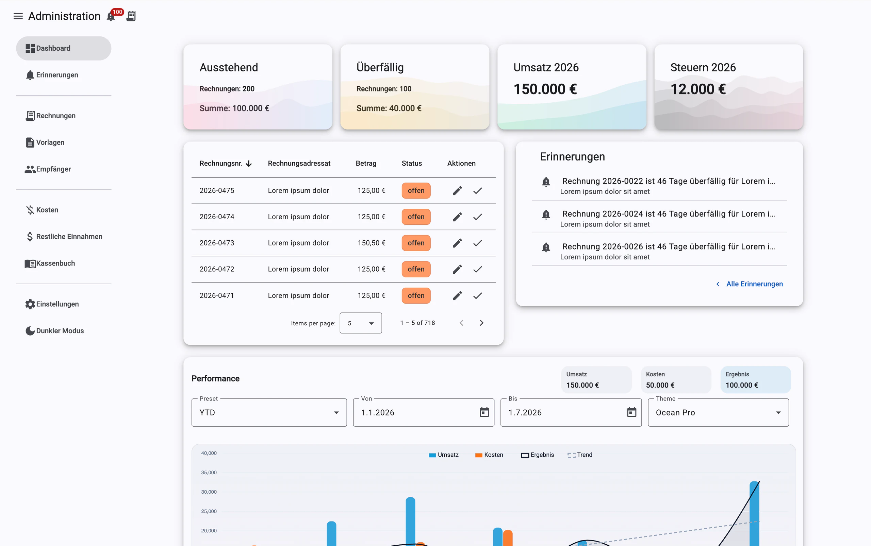Screen dimensions: 871x546
Task: Edit invoice 2026-0475 pencil icon
Action: tap(457, 191)
